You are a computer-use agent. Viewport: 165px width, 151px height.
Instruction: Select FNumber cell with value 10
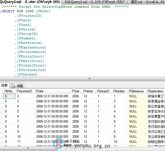(120, 142)
